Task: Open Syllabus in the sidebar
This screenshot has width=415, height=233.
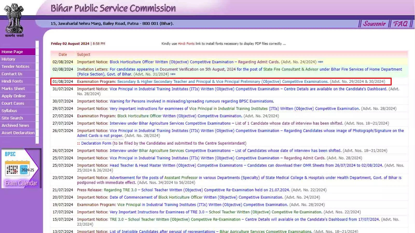Action: 18,111
